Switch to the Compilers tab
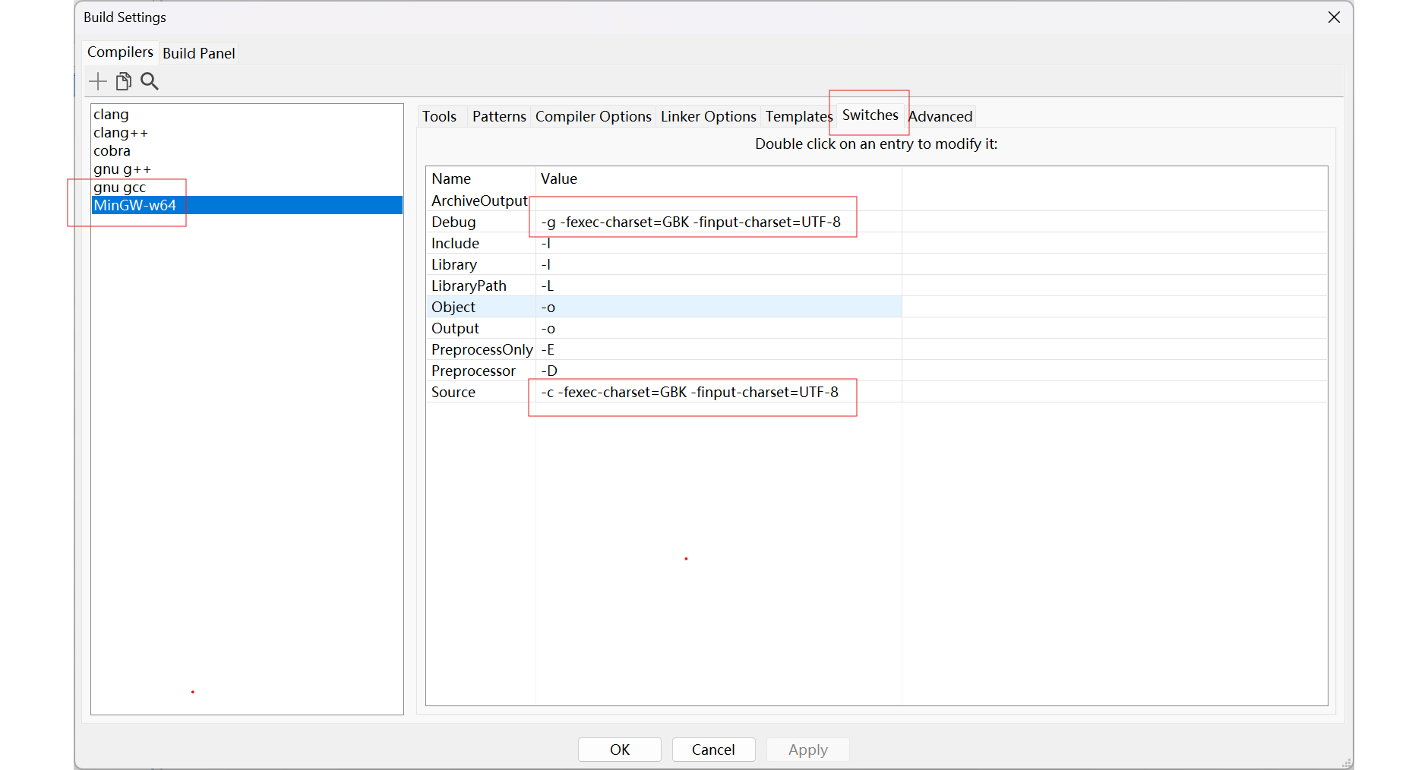The width and height of the screenshot is (1428, 770). pyautogui.click(x=120, y=52)
